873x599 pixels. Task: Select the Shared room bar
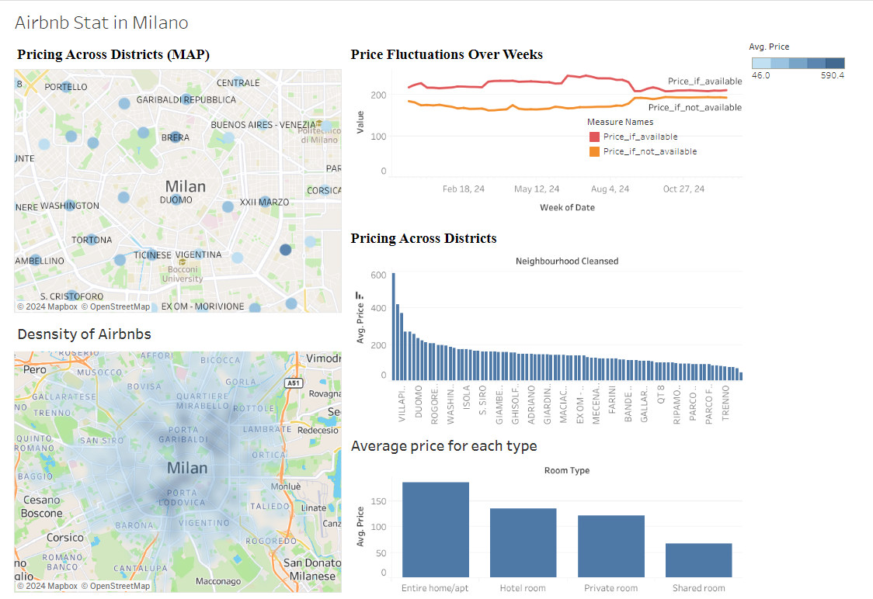(698, 560)
